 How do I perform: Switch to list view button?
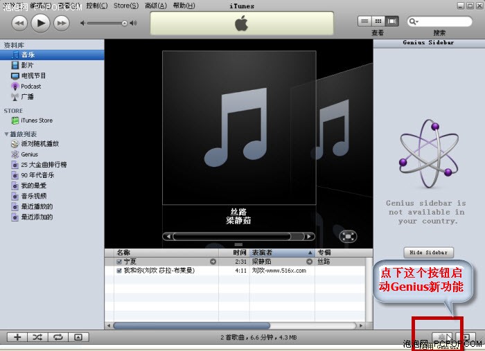point(364,21)
